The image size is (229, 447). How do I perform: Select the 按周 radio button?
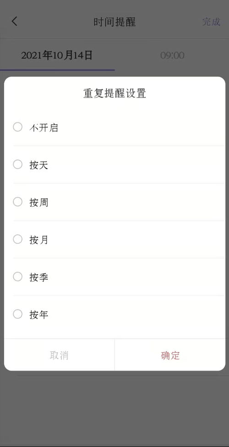pos(18,202)
